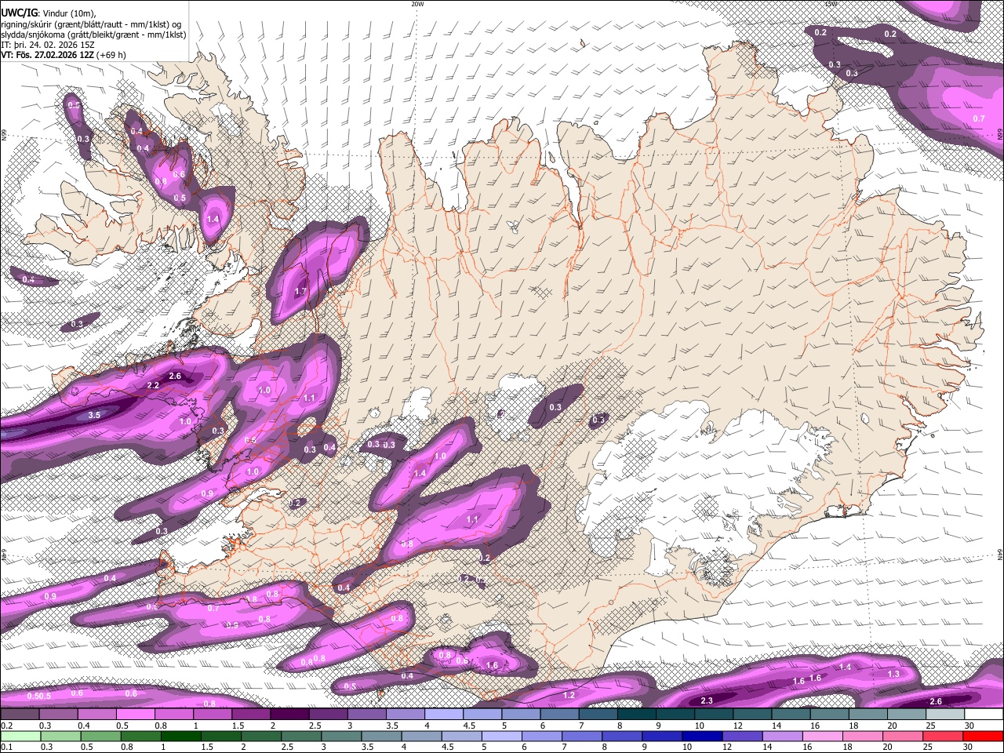This screenshot has width=1004, height=753.
Task: Pick the bright red 30 swatch in lower legend
Action: click(x=984, y=736)
